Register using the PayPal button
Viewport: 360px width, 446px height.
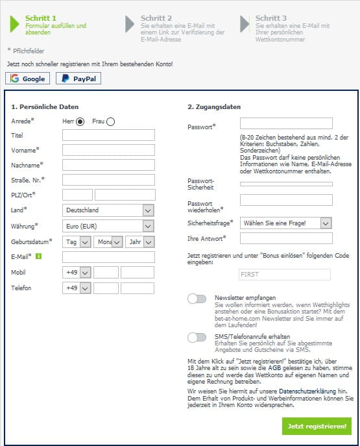[78, 79]
